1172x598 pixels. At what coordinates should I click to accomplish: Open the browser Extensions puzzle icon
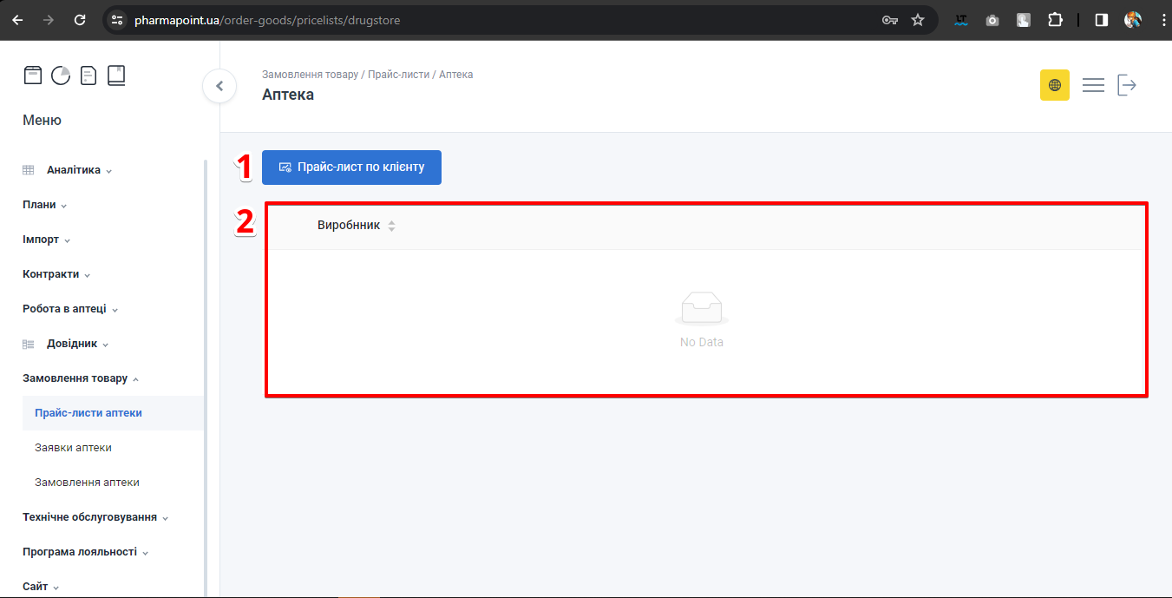[1055, 20]
